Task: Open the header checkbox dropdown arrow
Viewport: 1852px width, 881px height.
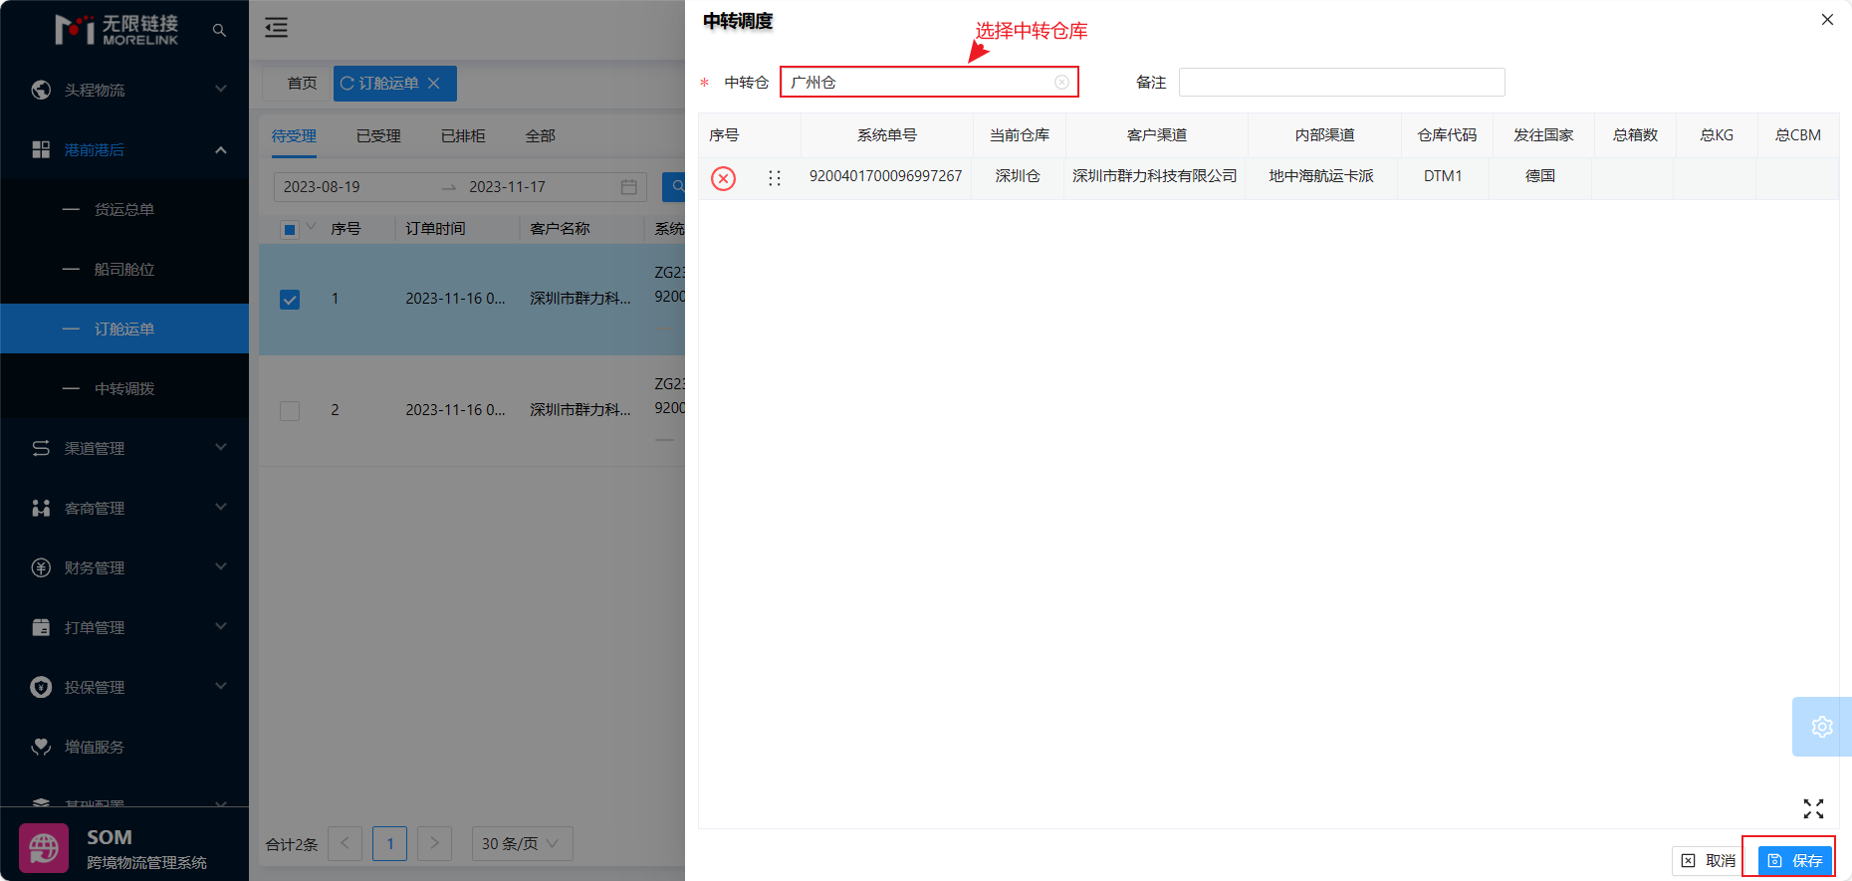Action: 311,227
